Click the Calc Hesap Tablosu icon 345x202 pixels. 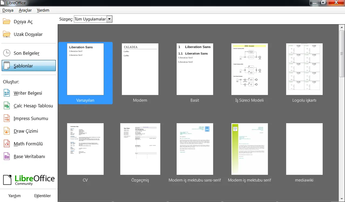coord(6,106)
